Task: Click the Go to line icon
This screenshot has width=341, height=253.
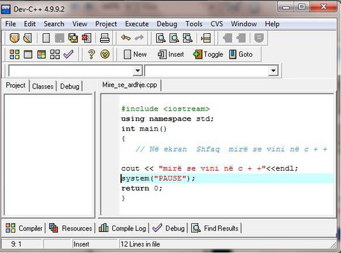Action: click(206, 38)
